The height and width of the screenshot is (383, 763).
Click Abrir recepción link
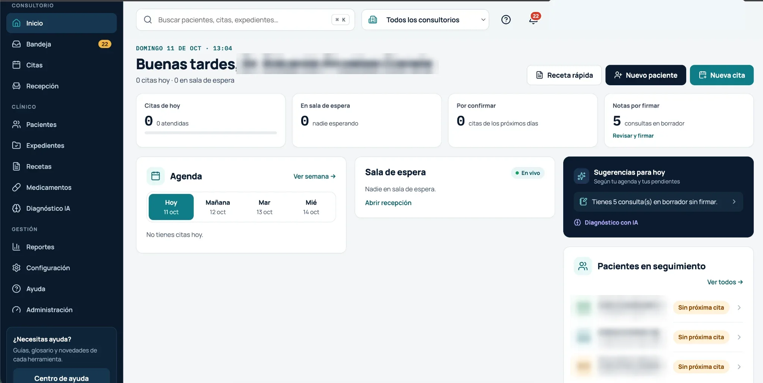tap(388, 203)
